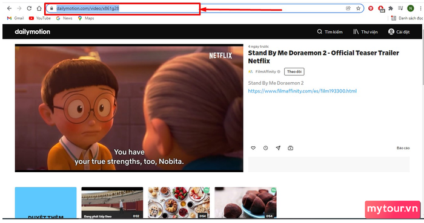The image size is (424, 223).
Task: Play the Stand By Me Doraemon 2 video
Action: [129, 108]
